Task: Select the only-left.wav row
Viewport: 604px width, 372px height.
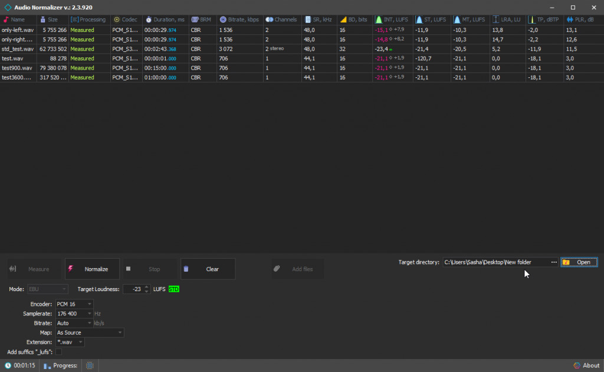Action: (302, 30)
